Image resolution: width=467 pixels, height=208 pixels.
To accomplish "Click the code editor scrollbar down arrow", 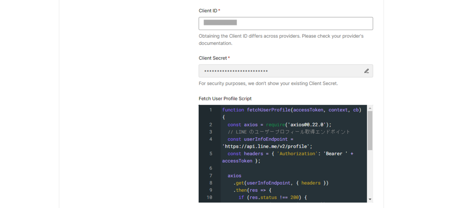I will [370, 199].
